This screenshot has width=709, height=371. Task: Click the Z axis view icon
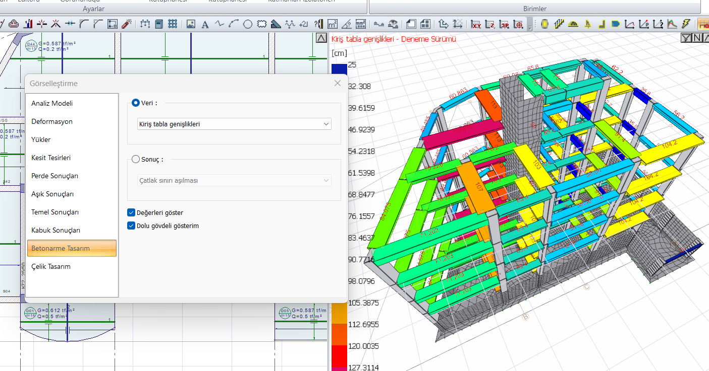point(490,24)
